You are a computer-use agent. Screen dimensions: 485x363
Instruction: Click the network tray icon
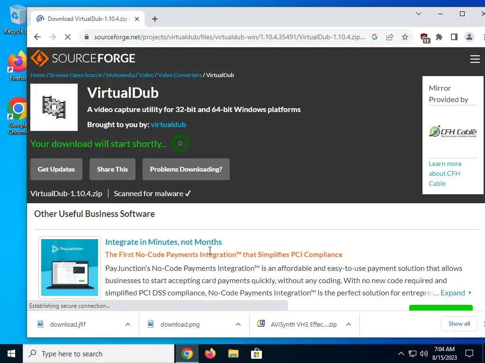click(413, 354)
